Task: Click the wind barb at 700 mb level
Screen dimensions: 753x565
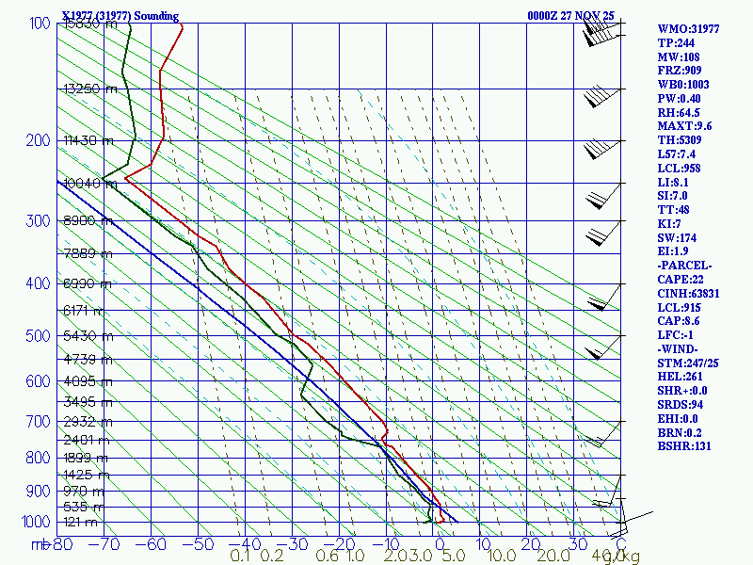Action: [x=602, y=434]
